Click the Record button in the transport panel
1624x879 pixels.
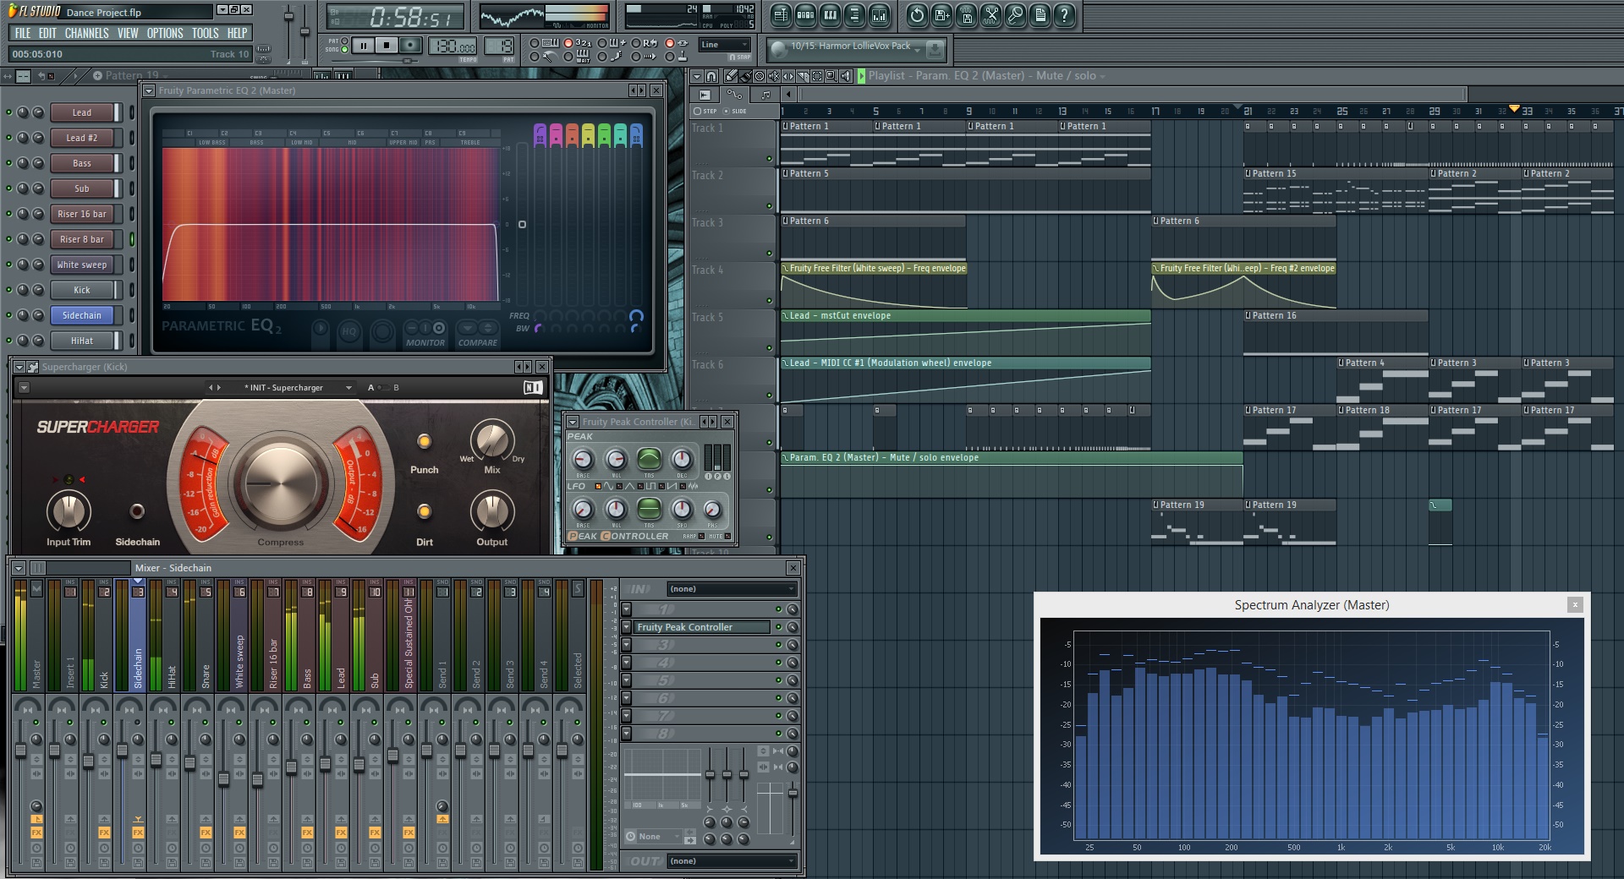[410, 46]
